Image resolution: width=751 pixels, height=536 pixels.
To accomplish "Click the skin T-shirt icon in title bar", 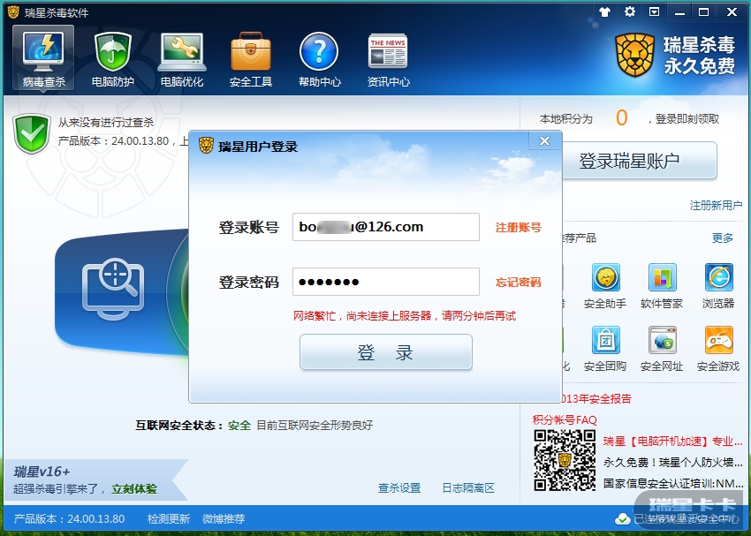I will click(x=605, y=12).
